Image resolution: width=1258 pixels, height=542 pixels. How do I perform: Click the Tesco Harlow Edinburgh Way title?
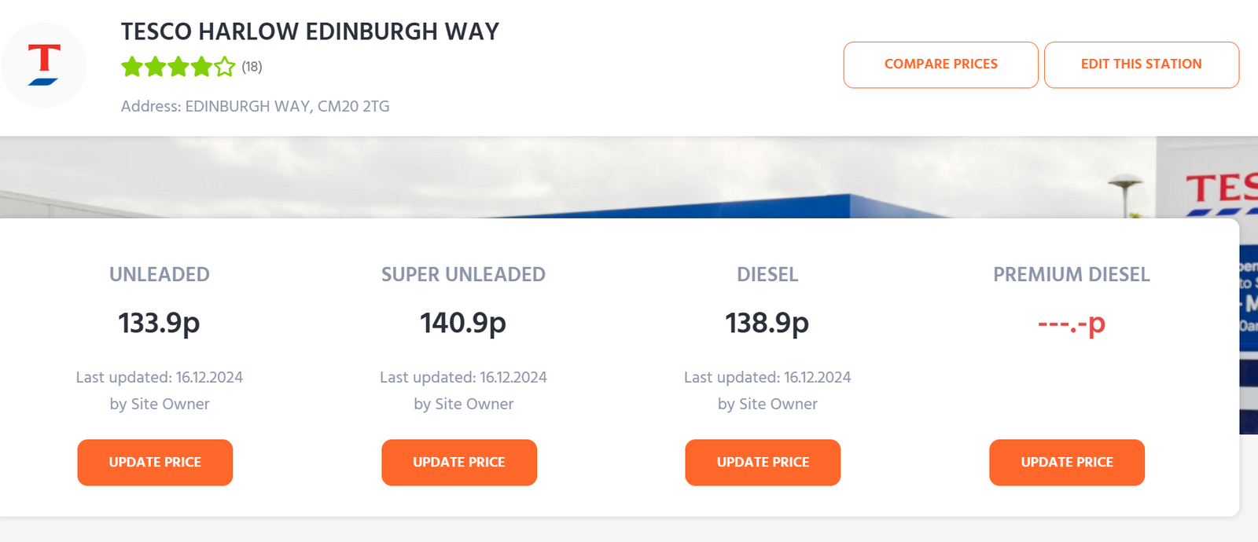click(310, 31)
